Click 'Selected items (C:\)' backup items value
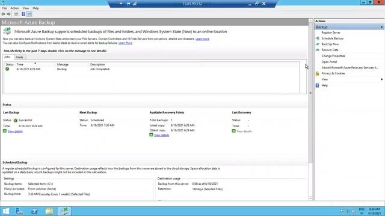Screen dimensions: 385x216 point(40,184)
